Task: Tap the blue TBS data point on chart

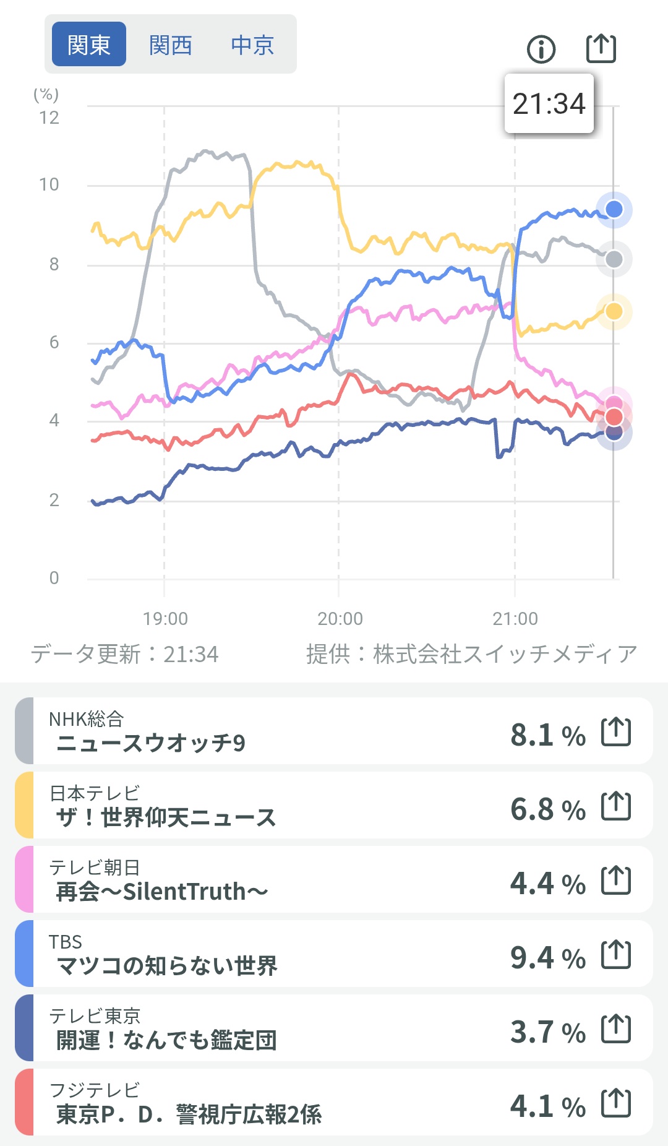Action: tap(614, 209)
